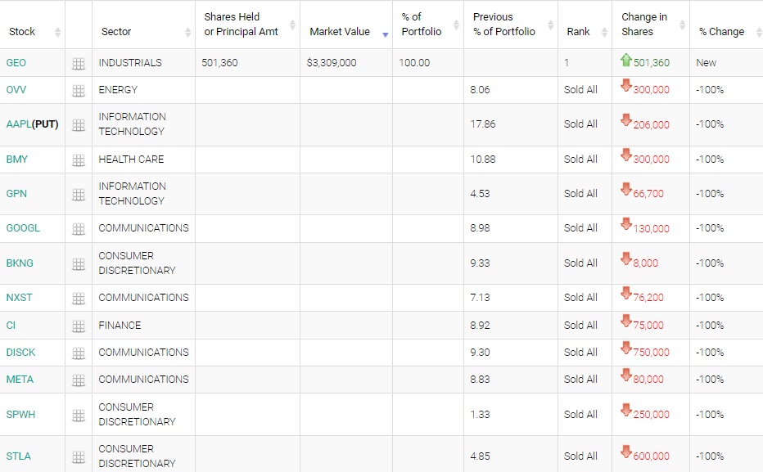This screenshot has height=472, width=763.
Task: Click the green up arrow for GEO
Action: click(626, 61)
